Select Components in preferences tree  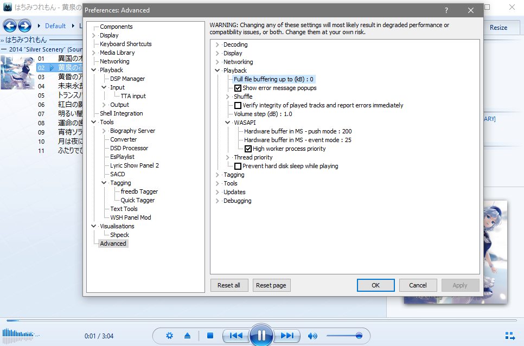pos(116,27)
